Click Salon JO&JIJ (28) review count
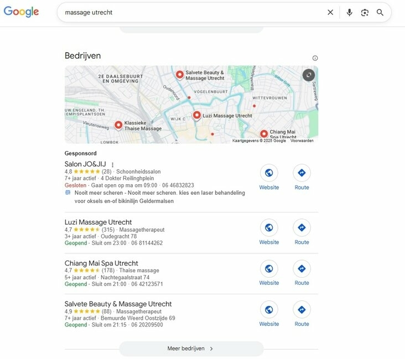This screenshot has width=405, height=359. click(106, 171)
